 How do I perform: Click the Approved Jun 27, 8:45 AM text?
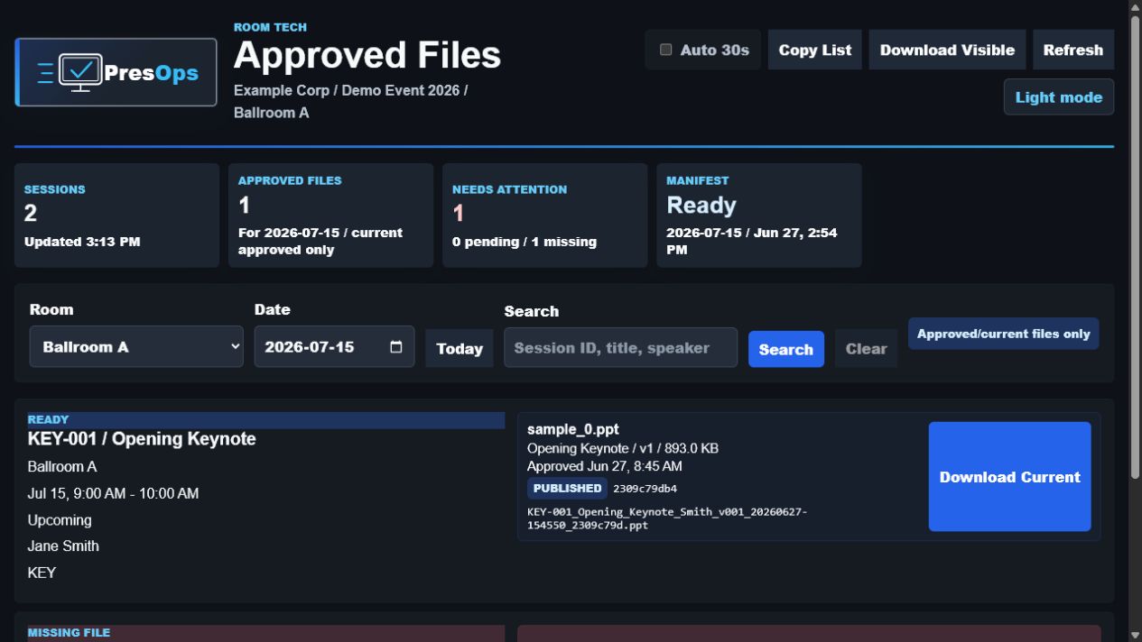coord(605,466)
